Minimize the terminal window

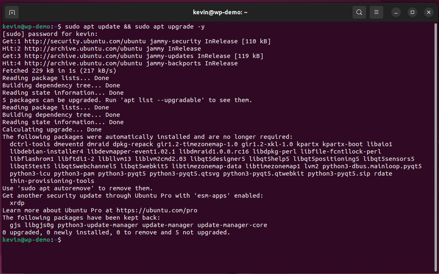click(396, 12)
